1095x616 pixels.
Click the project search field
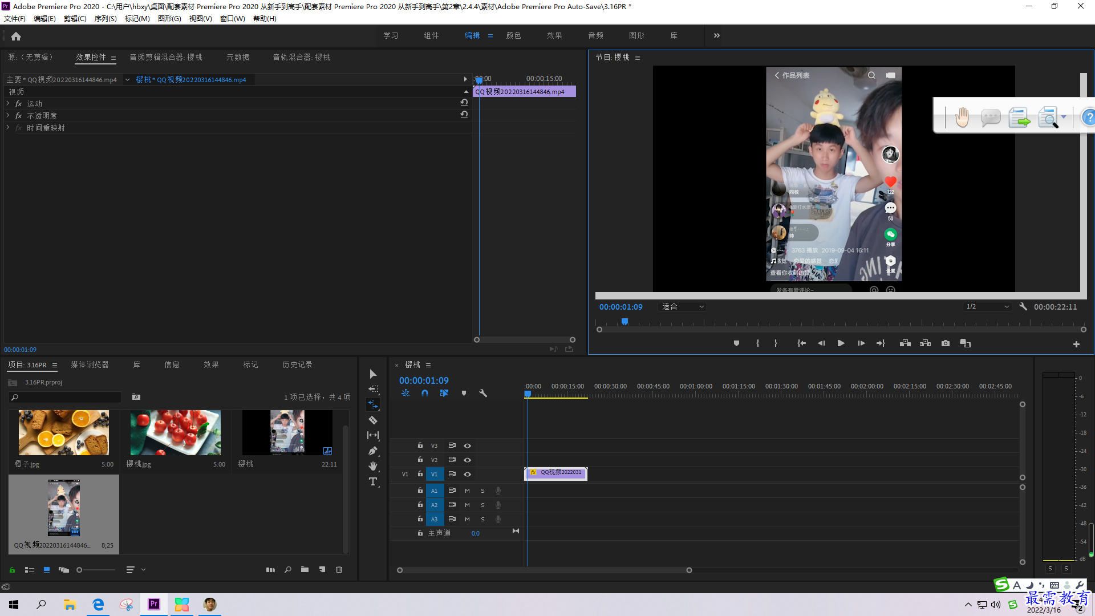pyautogui.click(x=66, y=397)
